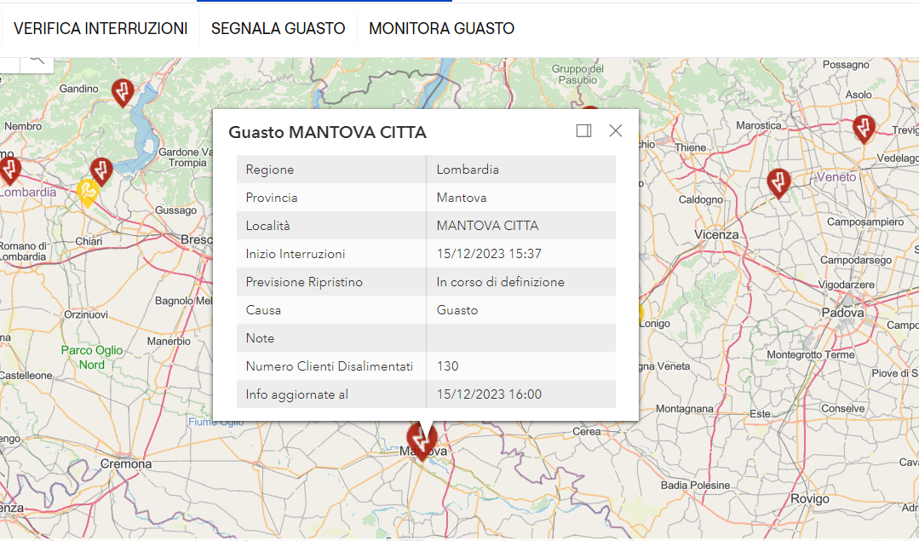Close the Guasto MANTOVA CITTA popup
919x541 pixels.
[x=616, y=130]
